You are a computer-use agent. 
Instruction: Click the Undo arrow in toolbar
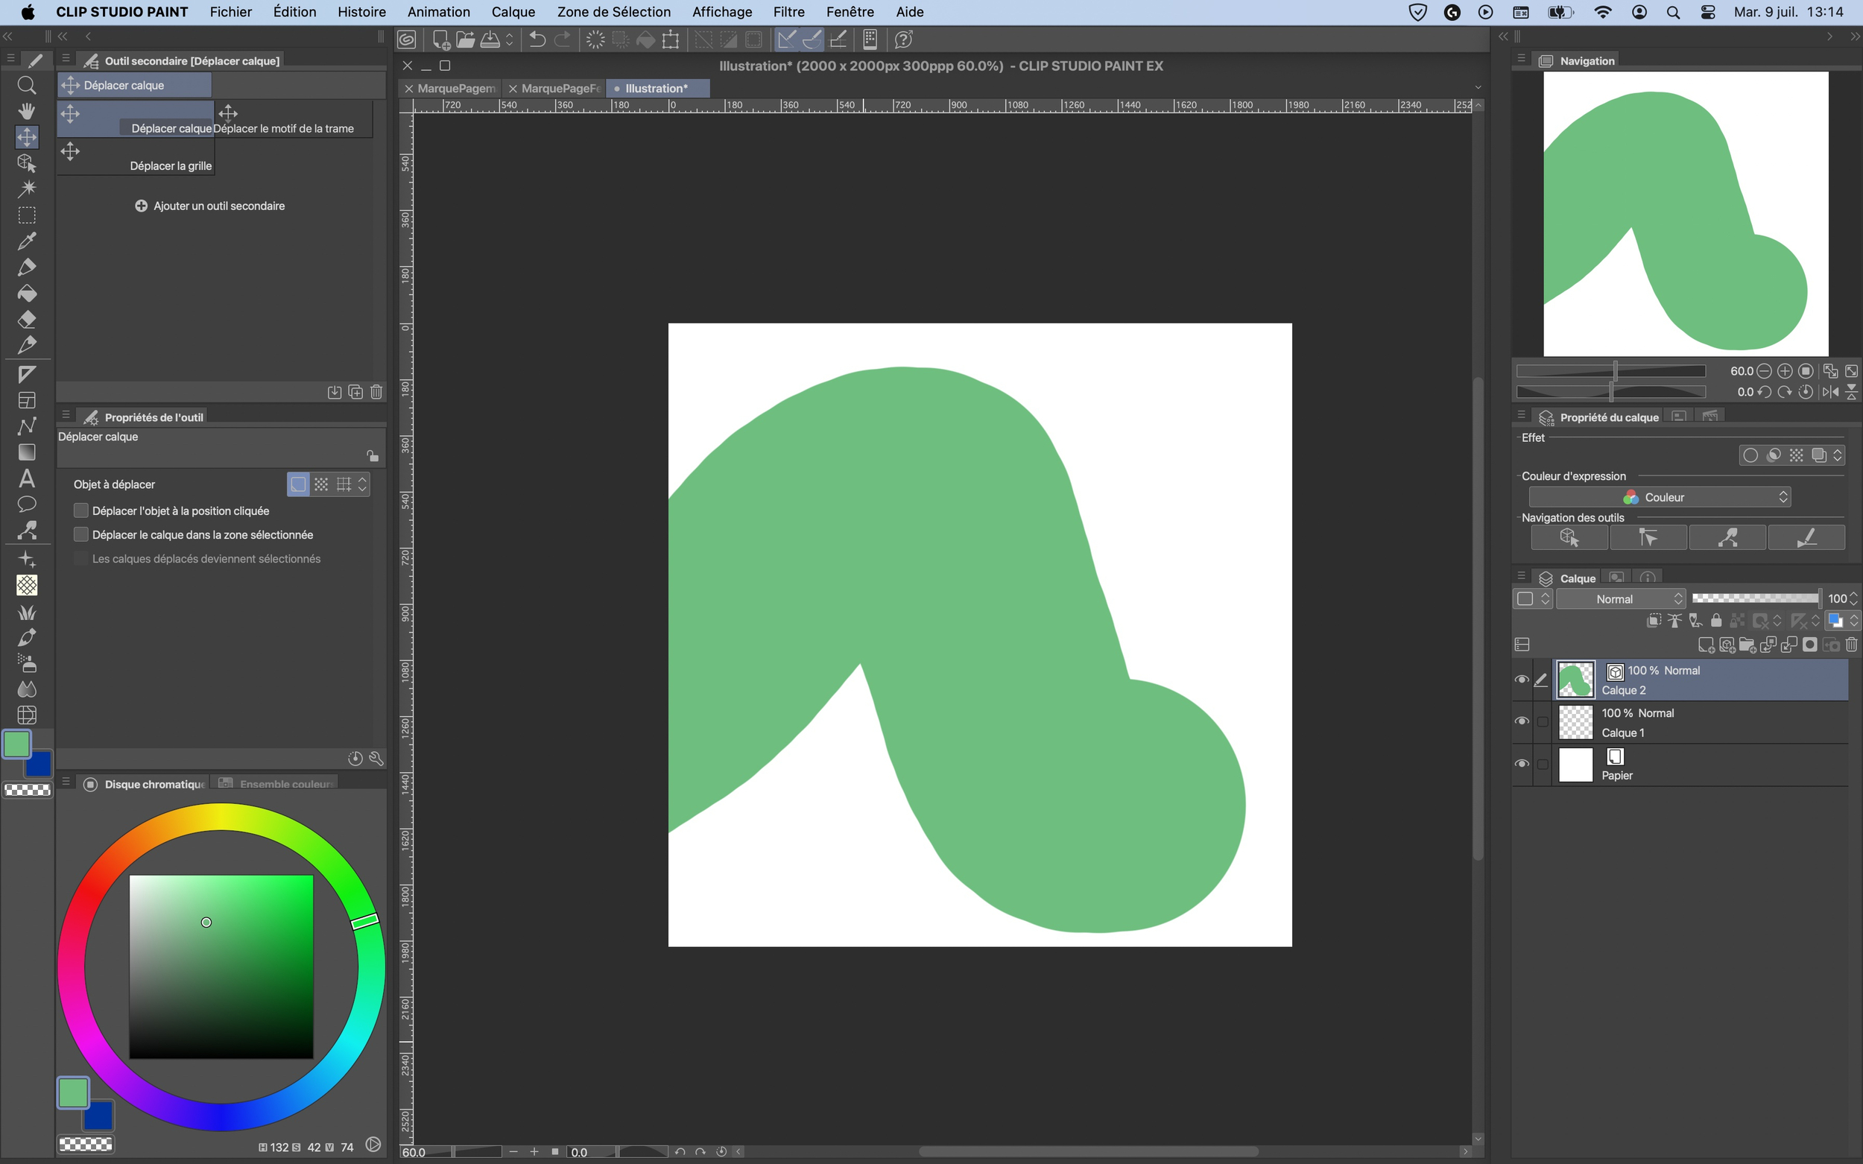click(x=537, y=39)
